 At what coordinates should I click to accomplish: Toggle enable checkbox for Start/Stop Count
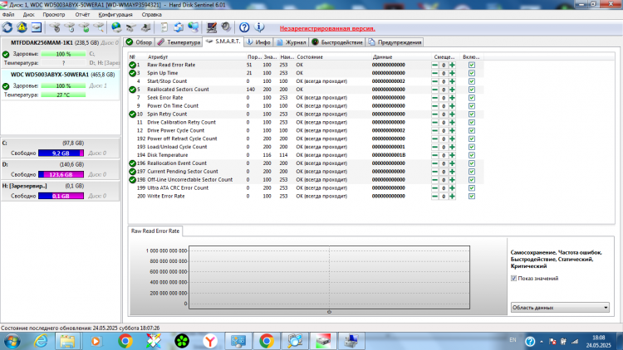tap(472, 81)
